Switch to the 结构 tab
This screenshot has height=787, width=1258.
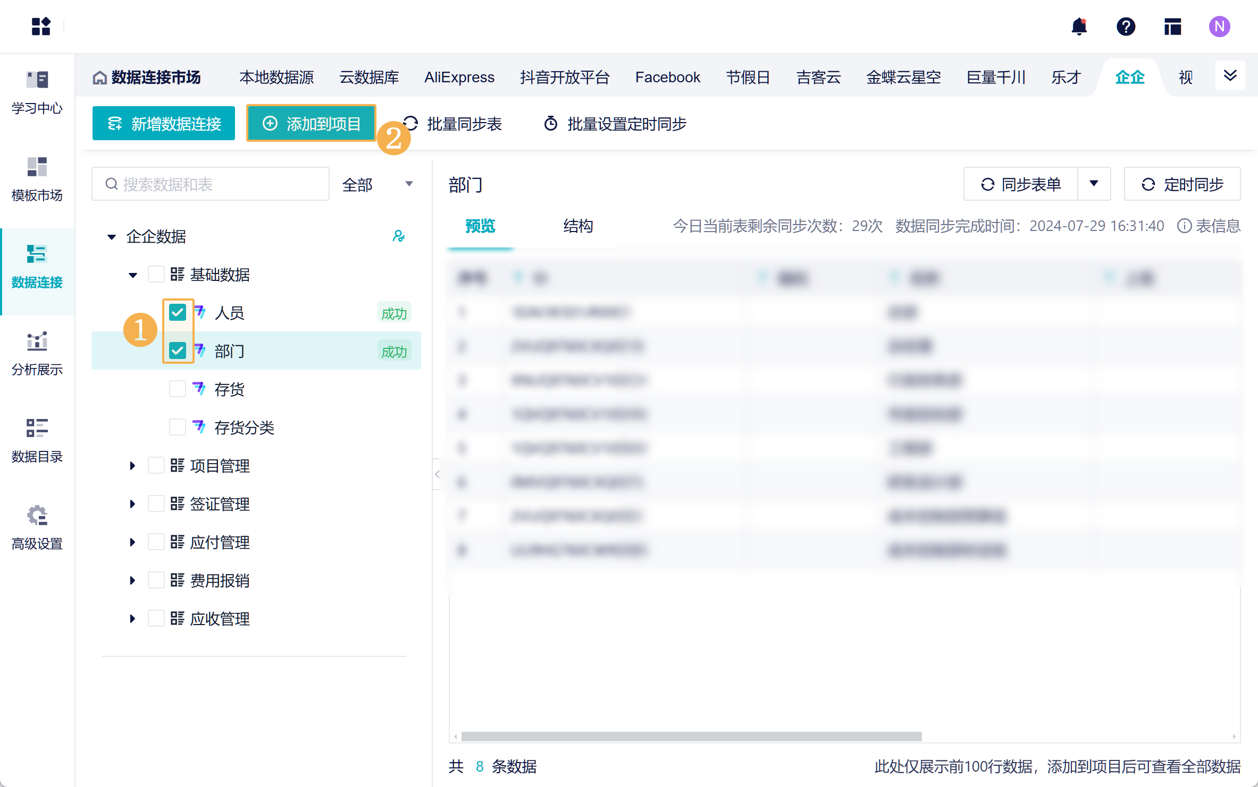point(578,226)
